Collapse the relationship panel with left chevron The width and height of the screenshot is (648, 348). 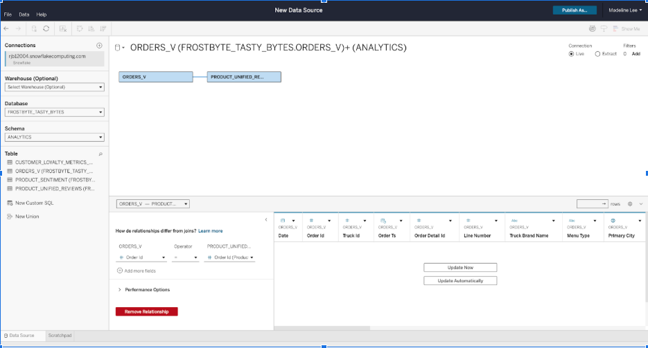click(267, 219)
